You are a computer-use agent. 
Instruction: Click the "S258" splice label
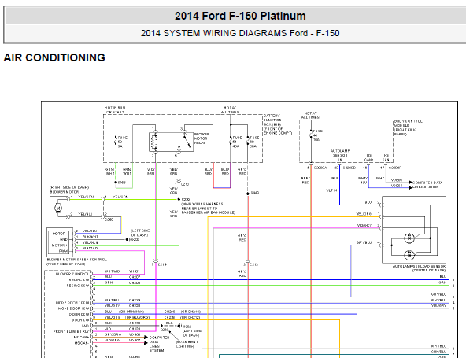pos(165,330)
